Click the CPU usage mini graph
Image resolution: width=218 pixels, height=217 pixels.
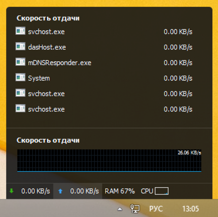162,191
